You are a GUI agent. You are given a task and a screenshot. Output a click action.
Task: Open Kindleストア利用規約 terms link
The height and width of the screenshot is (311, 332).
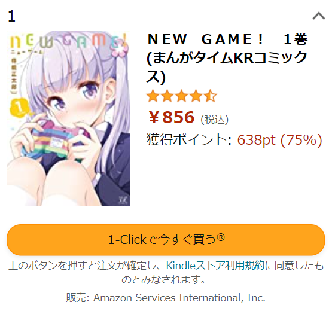pyautogui.click(x=215, y=266)
